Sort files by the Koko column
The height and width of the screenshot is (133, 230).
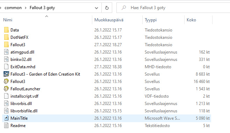click(191, 20)
